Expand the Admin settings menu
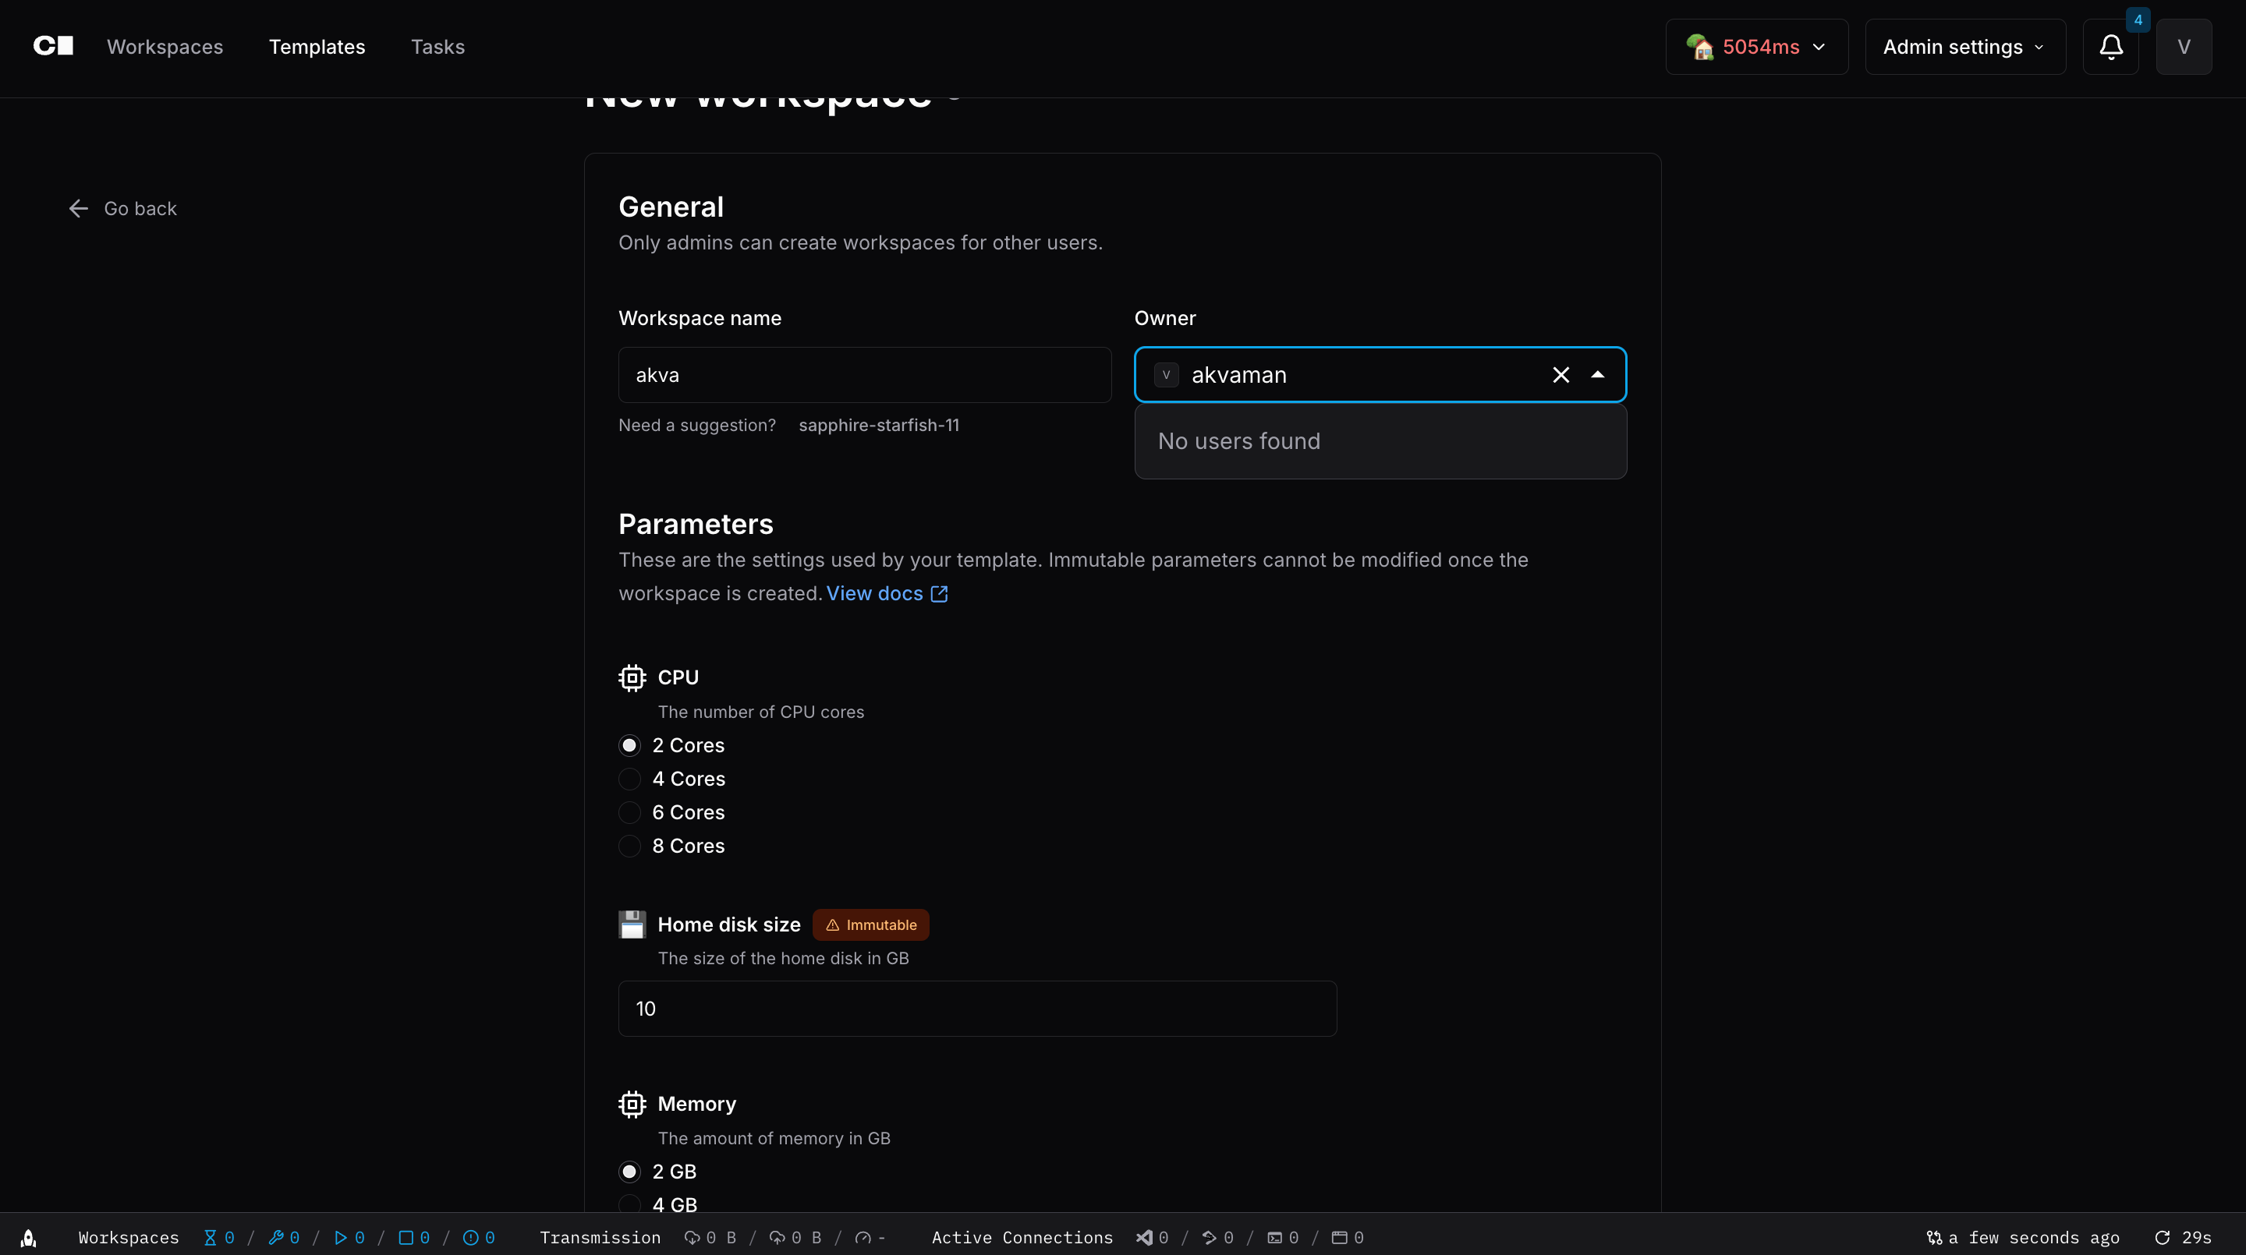This screenshot has height=1255, width=2246. pyautogui.click(x=1964, y=47)
